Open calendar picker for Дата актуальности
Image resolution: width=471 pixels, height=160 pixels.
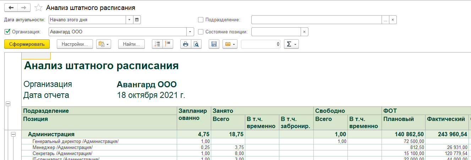[x=137, y=20]
